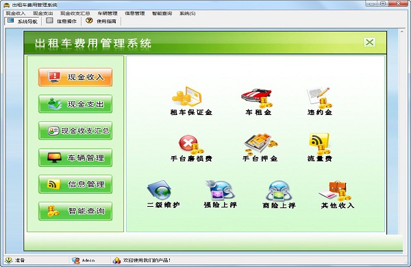
Task: Click the 现金收支汇总 sidebar button
Action: coord(75,131)
